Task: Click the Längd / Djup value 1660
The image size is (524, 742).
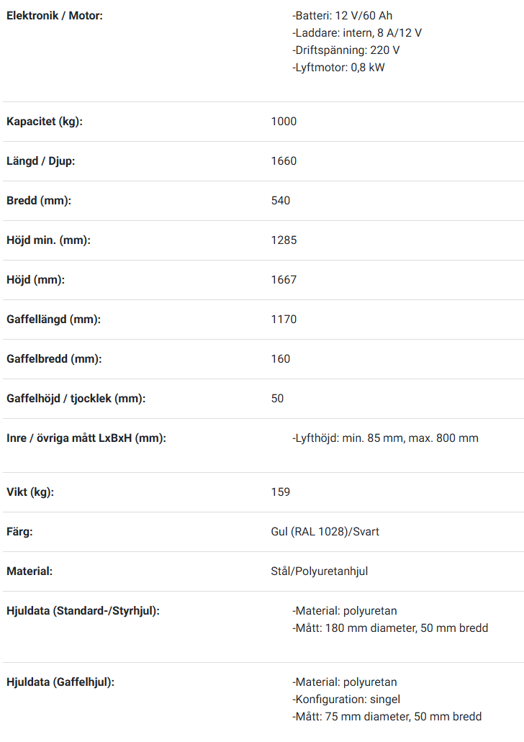Action: [x=284, y=161]
